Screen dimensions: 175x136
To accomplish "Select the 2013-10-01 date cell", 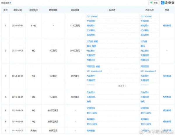I will (17, 130).
